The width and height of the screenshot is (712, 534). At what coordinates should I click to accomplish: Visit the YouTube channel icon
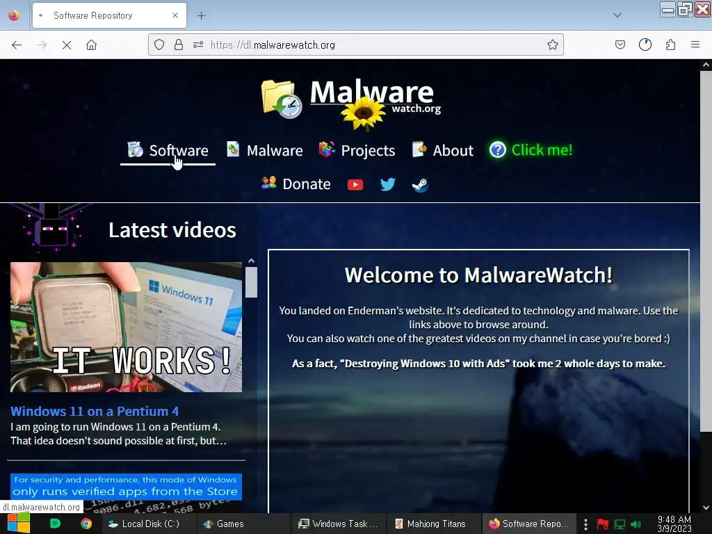point(355,184)
